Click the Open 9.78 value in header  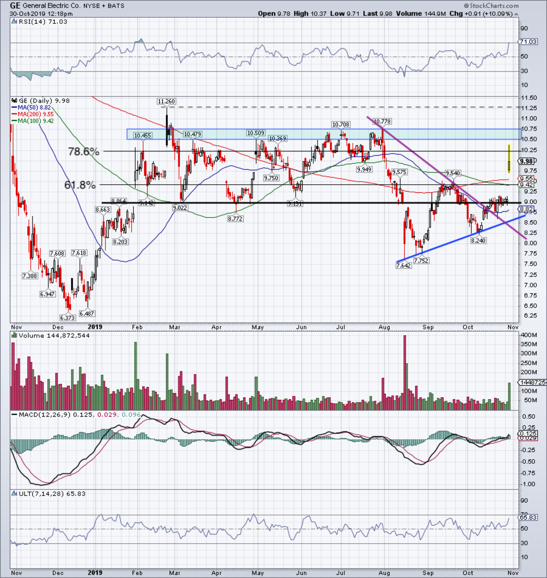pos(274,13)
